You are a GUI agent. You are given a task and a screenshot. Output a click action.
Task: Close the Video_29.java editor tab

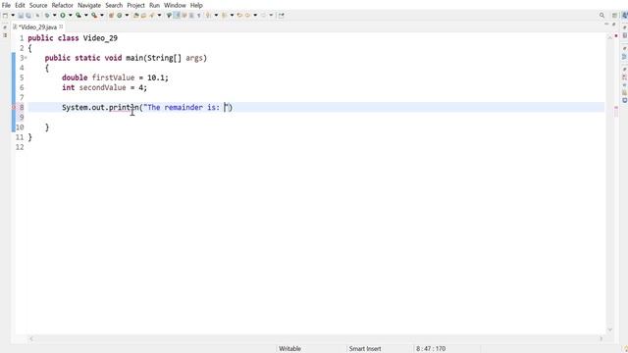pos(61,26)
